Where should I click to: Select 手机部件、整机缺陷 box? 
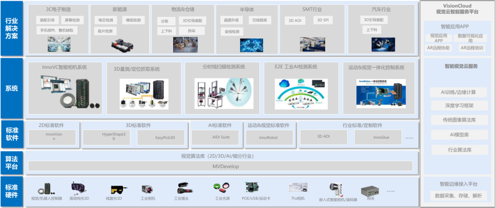pos(56,30)
